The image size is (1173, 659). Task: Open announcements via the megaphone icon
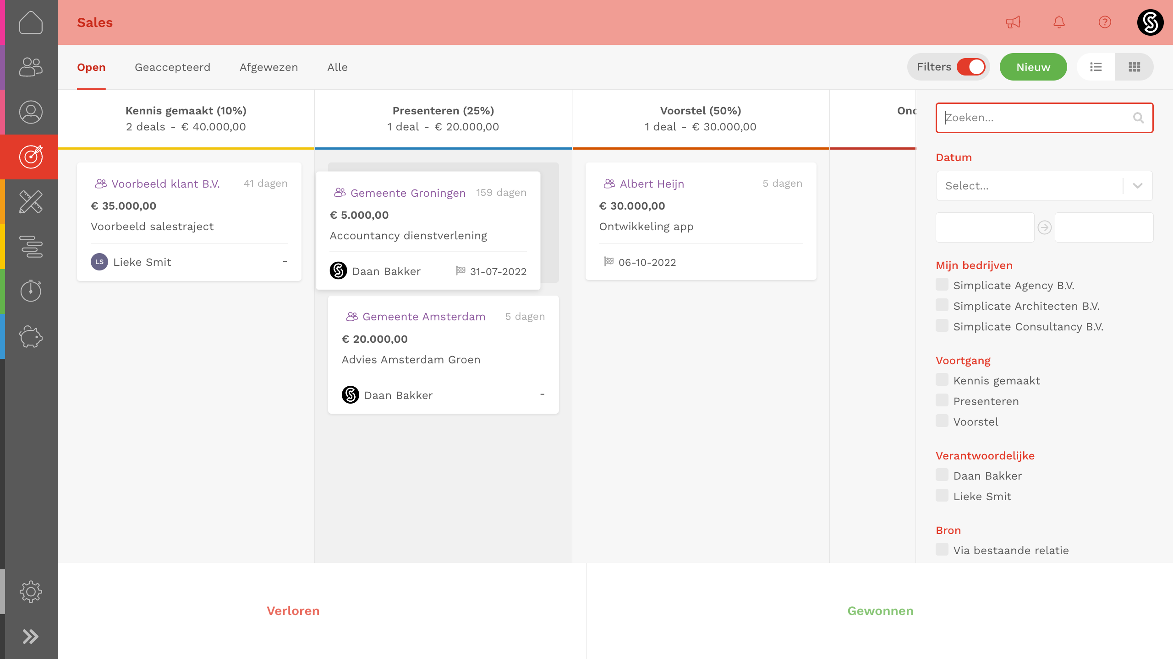click(x=1013, y=22)
